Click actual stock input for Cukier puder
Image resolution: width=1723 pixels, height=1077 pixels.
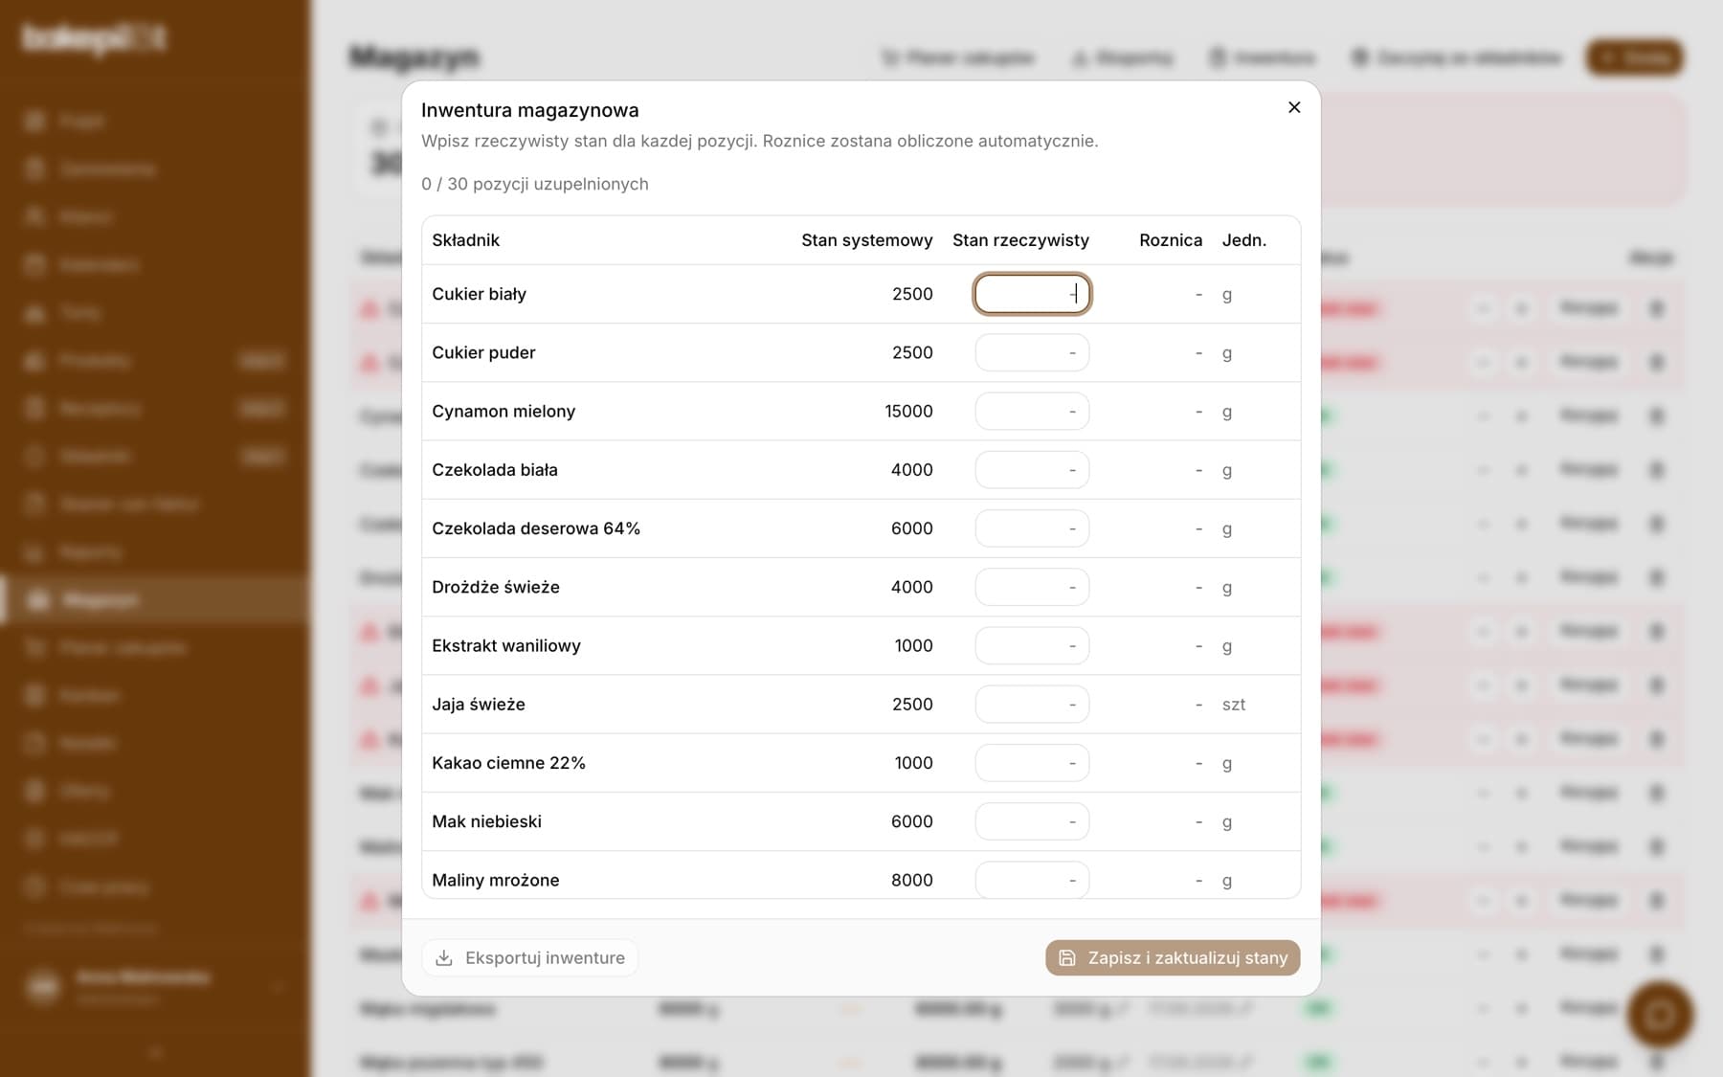1032,352
